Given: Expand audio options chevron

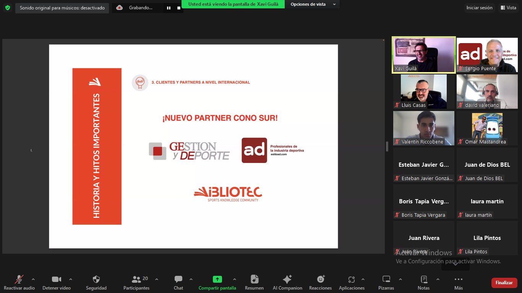Looking at the screenshot, I should click(x=33, y=279).
